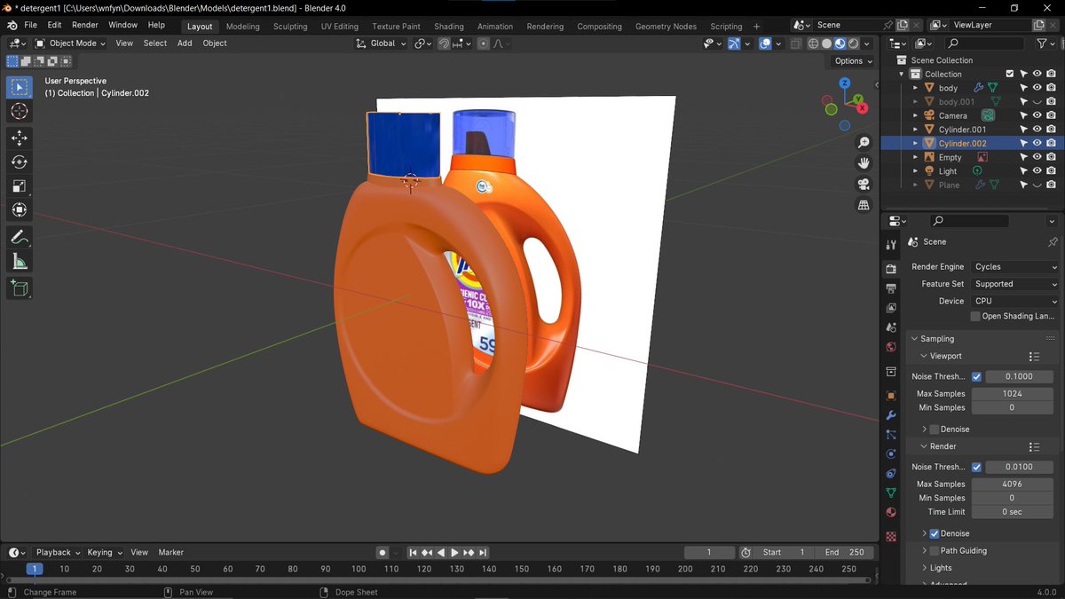The width and height of the screenshot is (1065, 599).
Task: Toggle Viewport Noise Threshold checkbox
Action: [x=976, y=376]
